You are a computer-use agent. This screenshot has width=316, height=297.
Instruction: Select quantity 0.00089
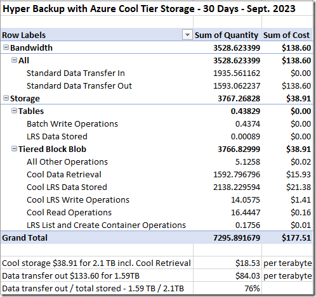[x=246, y=137]
